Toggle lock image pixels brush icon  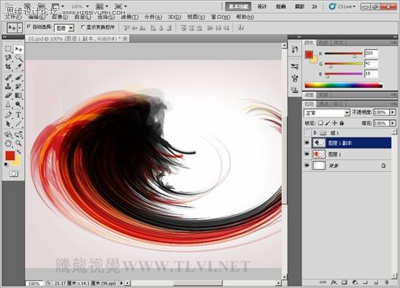(328, 124)
